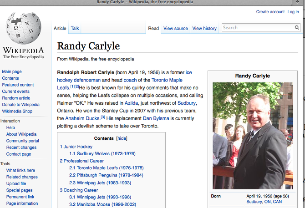This screenshot has width=305, height=208.
Task: Jump to 2.3 Winnipeg Jets (1983-1993)
Action: [100, 183]
